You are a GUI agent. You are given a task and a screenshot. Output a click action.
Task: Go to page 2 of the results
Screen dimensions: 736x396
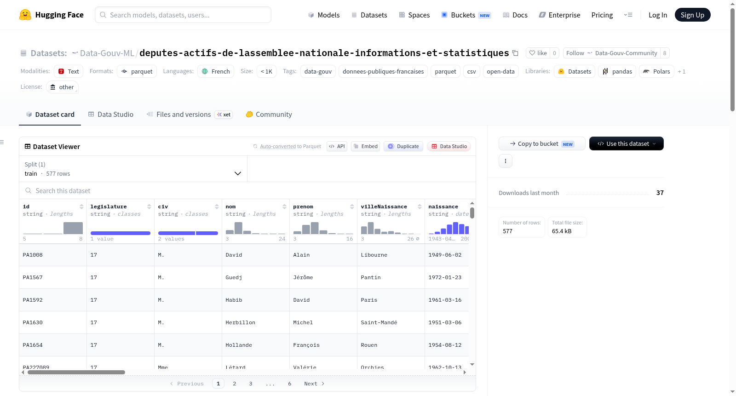coord(235,384)
